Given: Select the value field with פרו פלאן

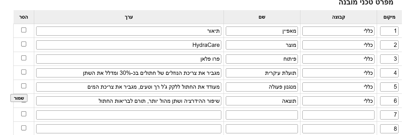Looking at the screenshot, I should pyautogui.click(x=129, y=59).
